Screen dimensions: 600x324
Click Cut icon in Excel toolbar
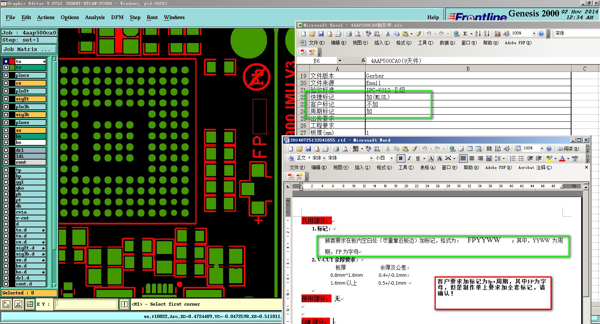tap(388, 34)
